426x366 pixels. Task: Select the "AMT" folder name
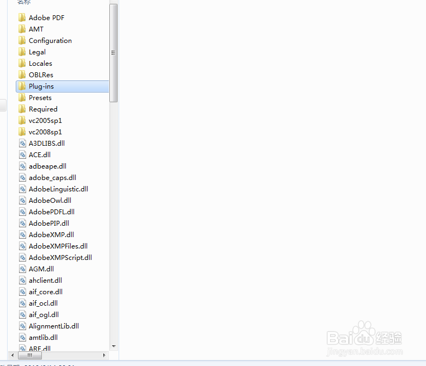pyautogui.click(x=36, y=29)
